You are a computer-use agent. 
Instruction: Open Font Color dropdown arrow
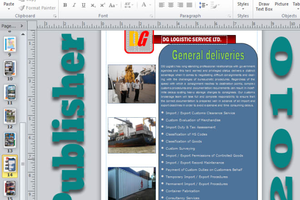click(x=150, y=5)
